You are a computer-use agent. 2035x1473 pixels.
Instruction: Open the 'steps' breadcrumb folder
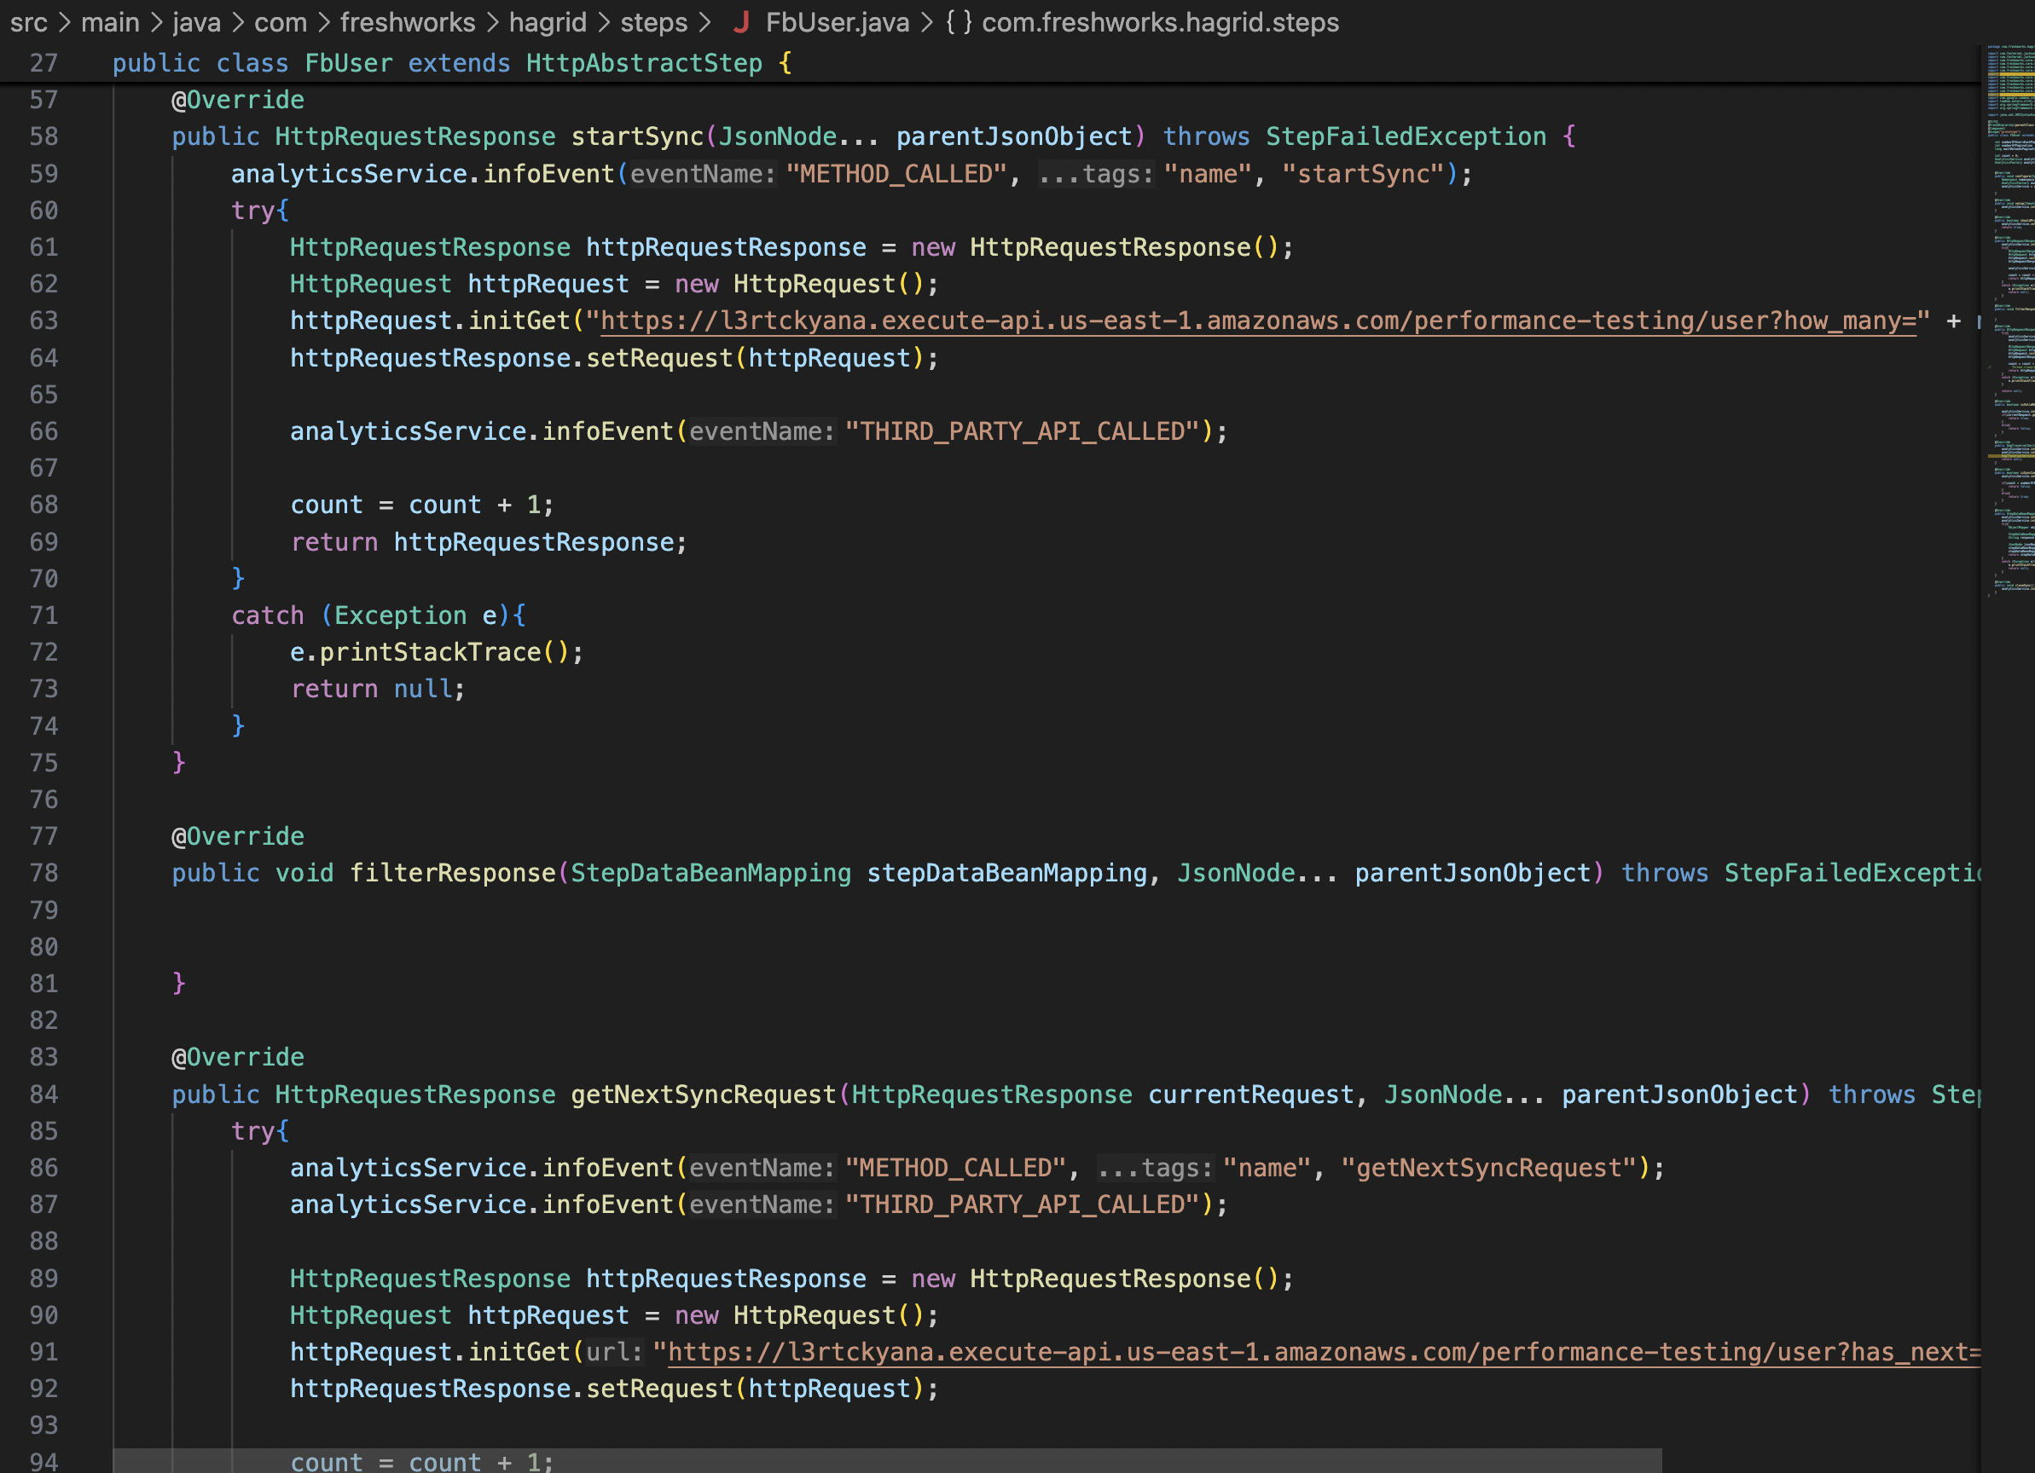coord(653,22)
